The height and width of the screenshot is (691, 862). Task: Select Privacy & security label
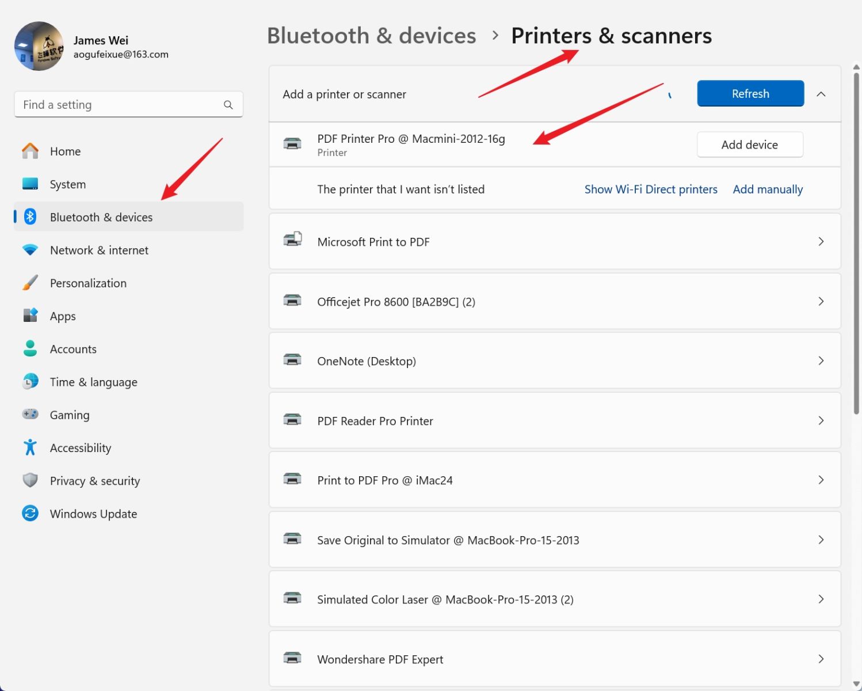tap(95, 481)
